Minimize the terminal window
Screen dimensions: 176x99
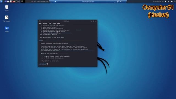92,21
